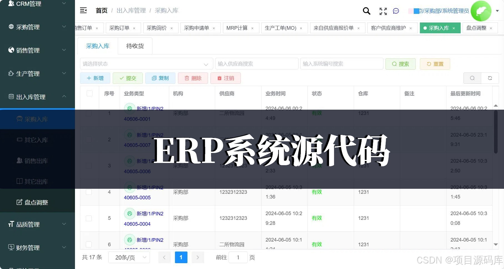Open the order link 40605-0005
The width and height of the screenshot is (504, 269).
click(x=137, y=198)
